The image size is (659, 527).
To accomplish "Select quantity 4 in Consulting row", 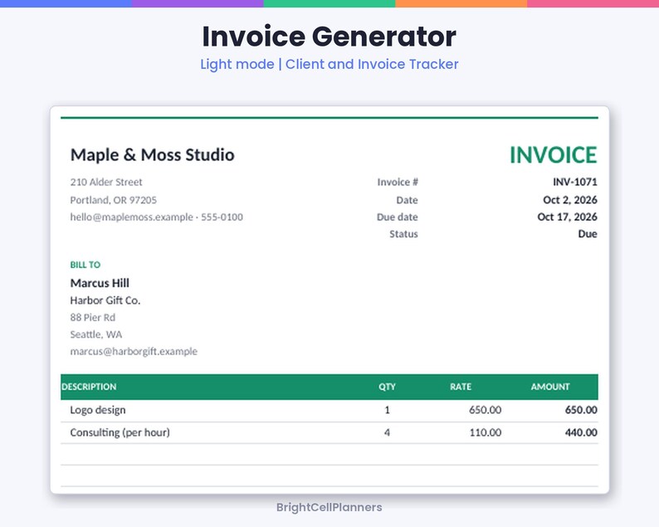I will 387,432.
